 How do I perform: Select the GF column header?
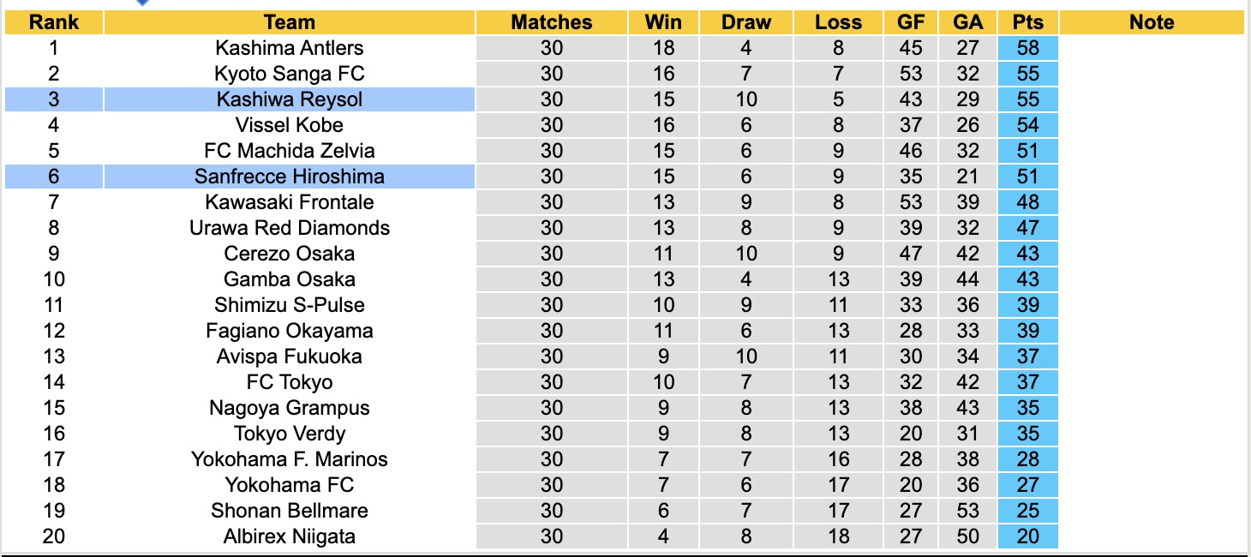pos(911,22)
